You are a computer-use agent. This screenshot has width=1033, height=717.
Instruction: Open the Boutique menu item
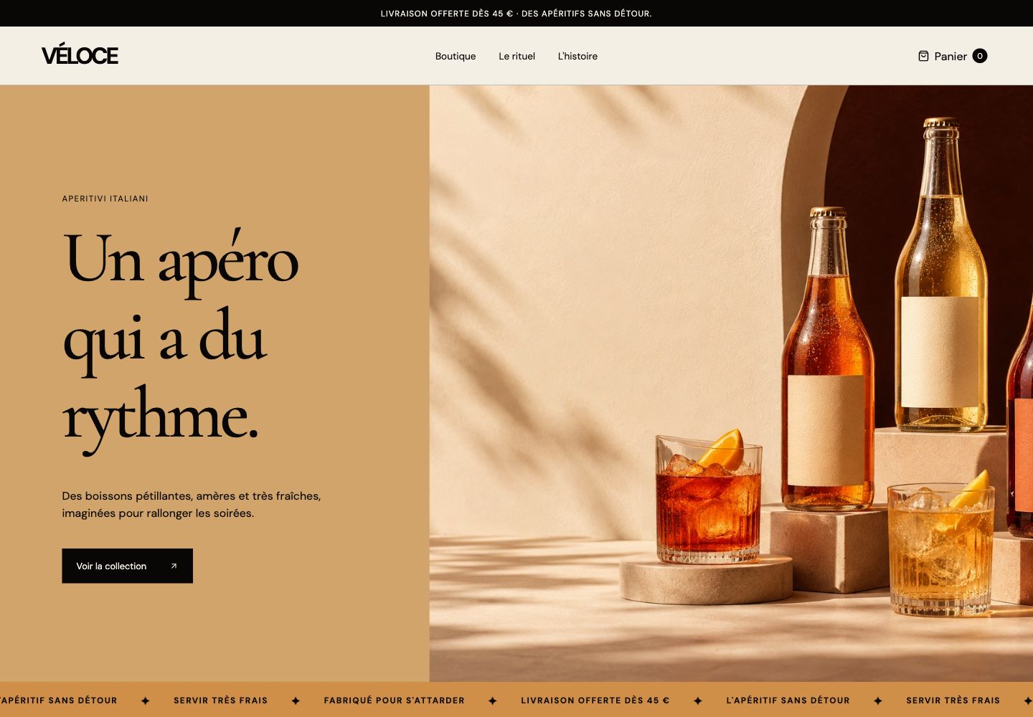(456, 56)
